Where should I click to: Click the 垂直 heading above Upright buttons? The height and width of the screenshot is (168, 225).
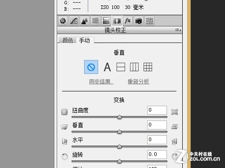pos(119,52)
